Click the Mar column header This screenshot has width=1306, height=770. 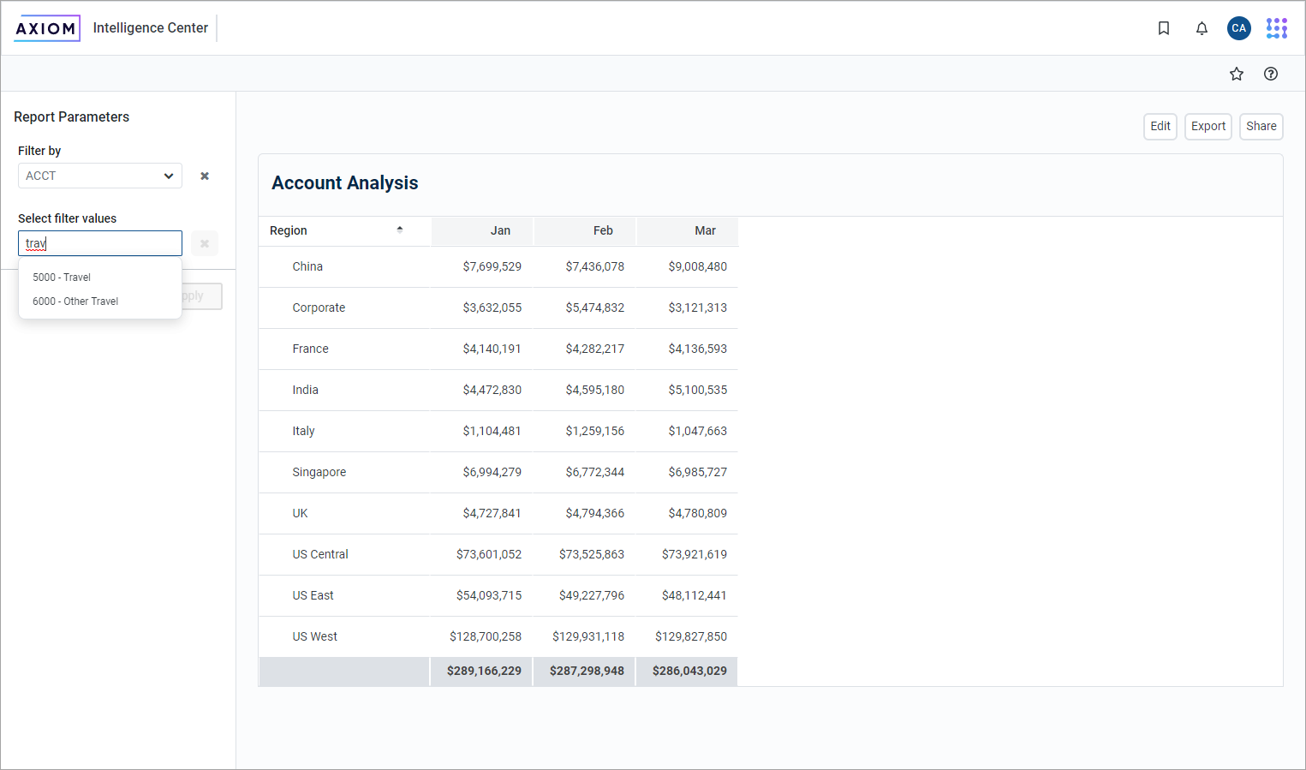705,230
